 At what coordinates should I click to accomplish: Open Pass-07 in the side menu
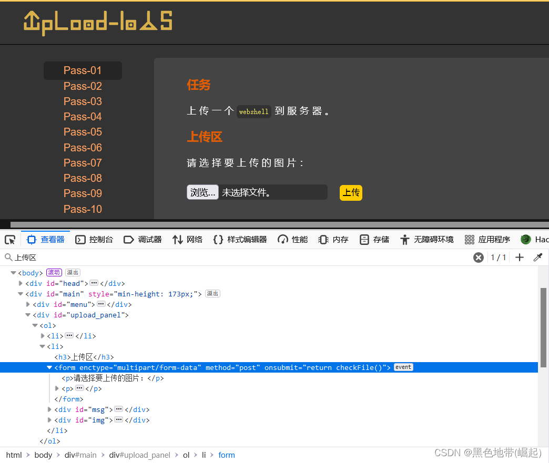click(83, 163)
